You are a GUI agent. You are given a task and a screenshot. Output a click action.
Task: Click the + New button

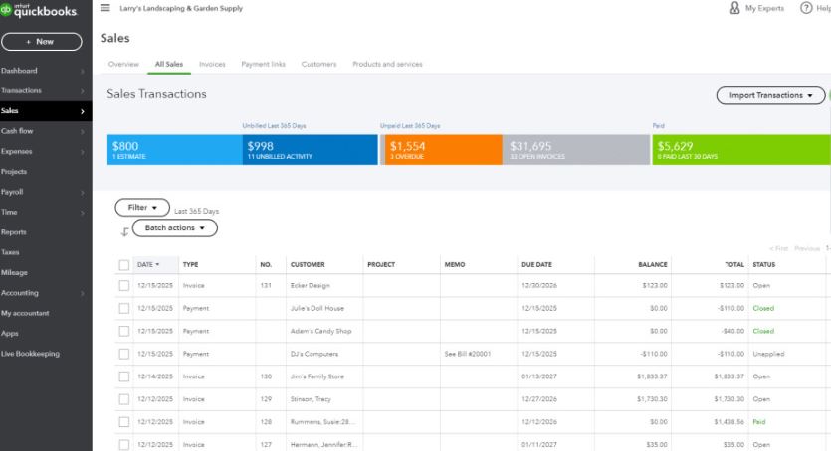click(x=42, y=42)
